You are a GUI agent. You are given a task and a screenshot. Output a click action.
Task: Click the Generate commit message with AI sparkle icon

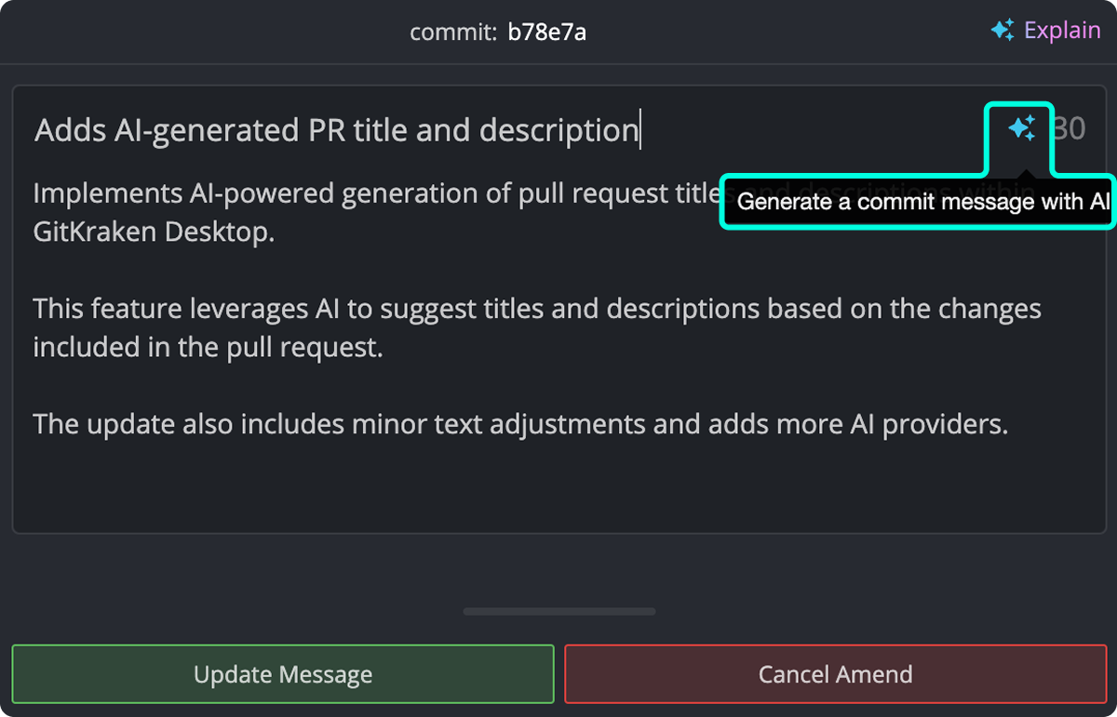(1022, 129)
